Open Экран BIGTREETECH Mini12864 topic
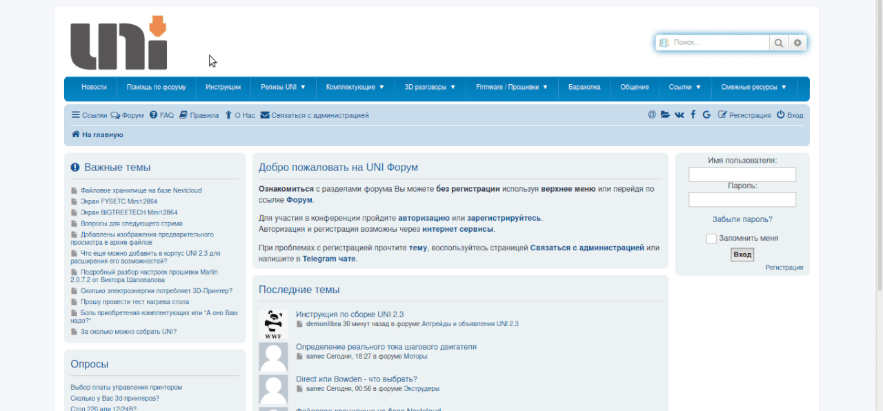The width and height of the screenshot is (883, 411). [x=129, y=212]
